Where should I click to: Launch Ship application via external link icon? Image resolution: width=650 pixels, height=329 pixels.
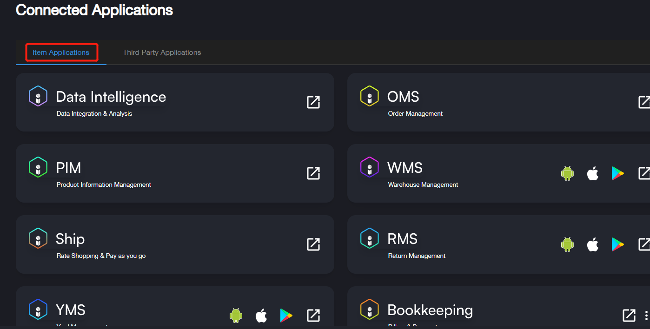pos(313,244)
